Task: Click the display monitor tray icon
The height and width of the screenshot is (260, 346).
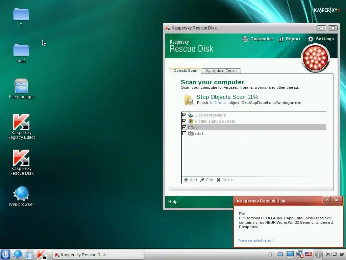Action: click(290, 254)
